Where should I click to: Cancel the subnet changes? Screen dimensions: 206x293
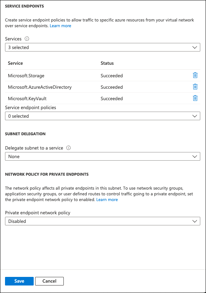click(x=49, y=281)
